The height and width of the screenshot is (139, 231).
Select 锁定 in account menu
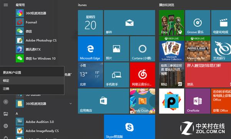tap(32, 81)
